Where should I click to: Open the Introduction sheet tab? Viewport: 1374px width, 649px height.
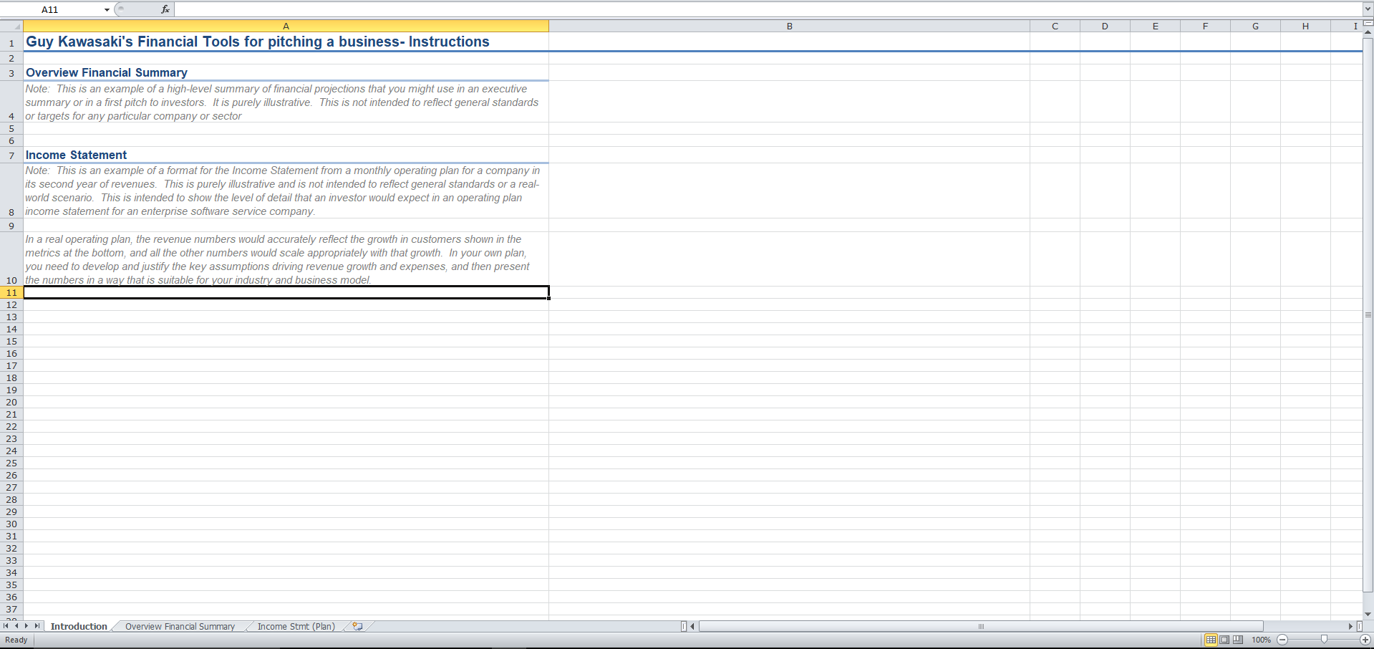(x=79, y=626)
